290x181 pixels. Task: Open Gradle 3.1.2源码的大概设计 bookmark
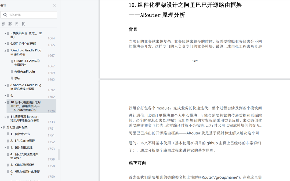pyautogui.click(x=27, y=63)
